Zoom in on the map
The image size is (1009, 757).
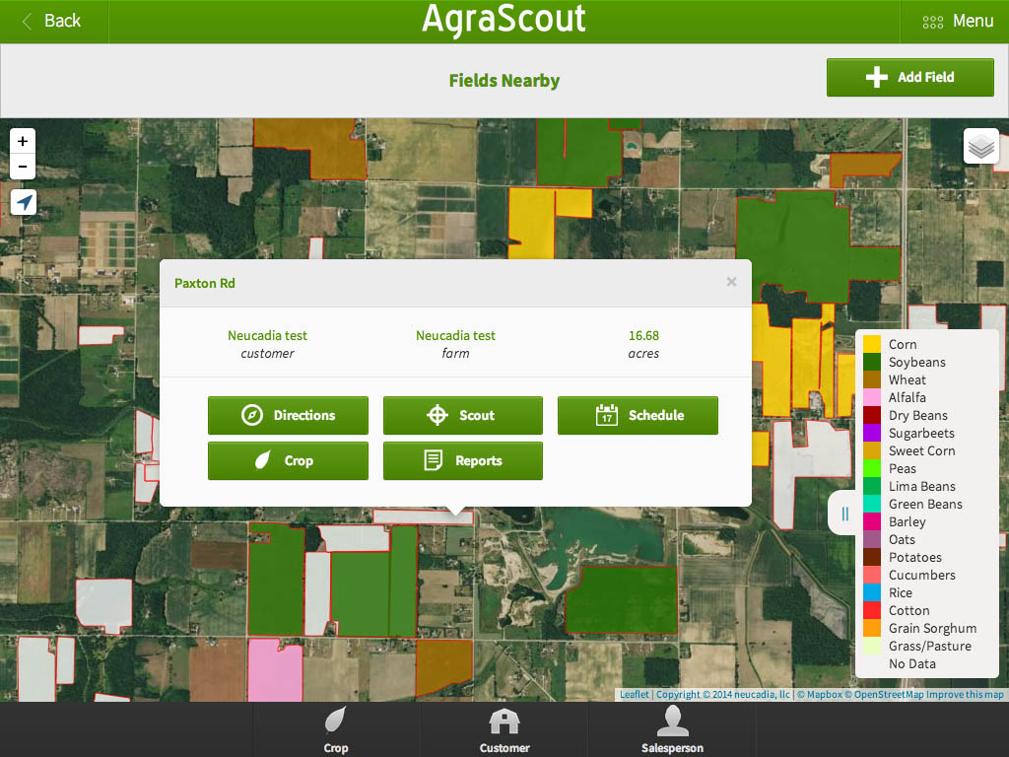(23, 141)
